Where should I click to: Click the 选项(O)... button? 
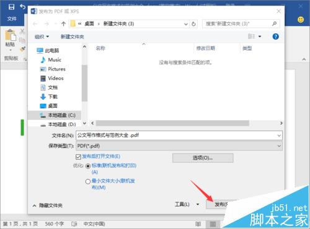203,158
